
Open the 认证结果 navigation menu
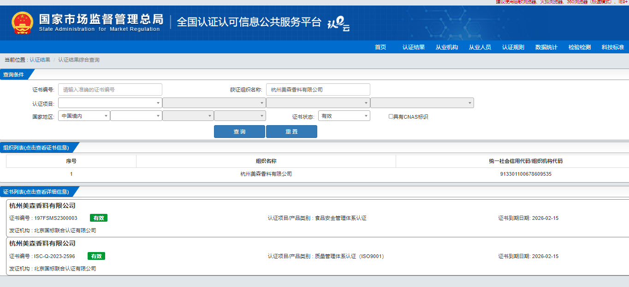414,47
